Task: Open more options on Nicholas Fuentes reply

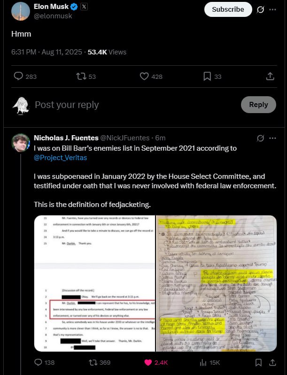Action: tap(272, 138)
